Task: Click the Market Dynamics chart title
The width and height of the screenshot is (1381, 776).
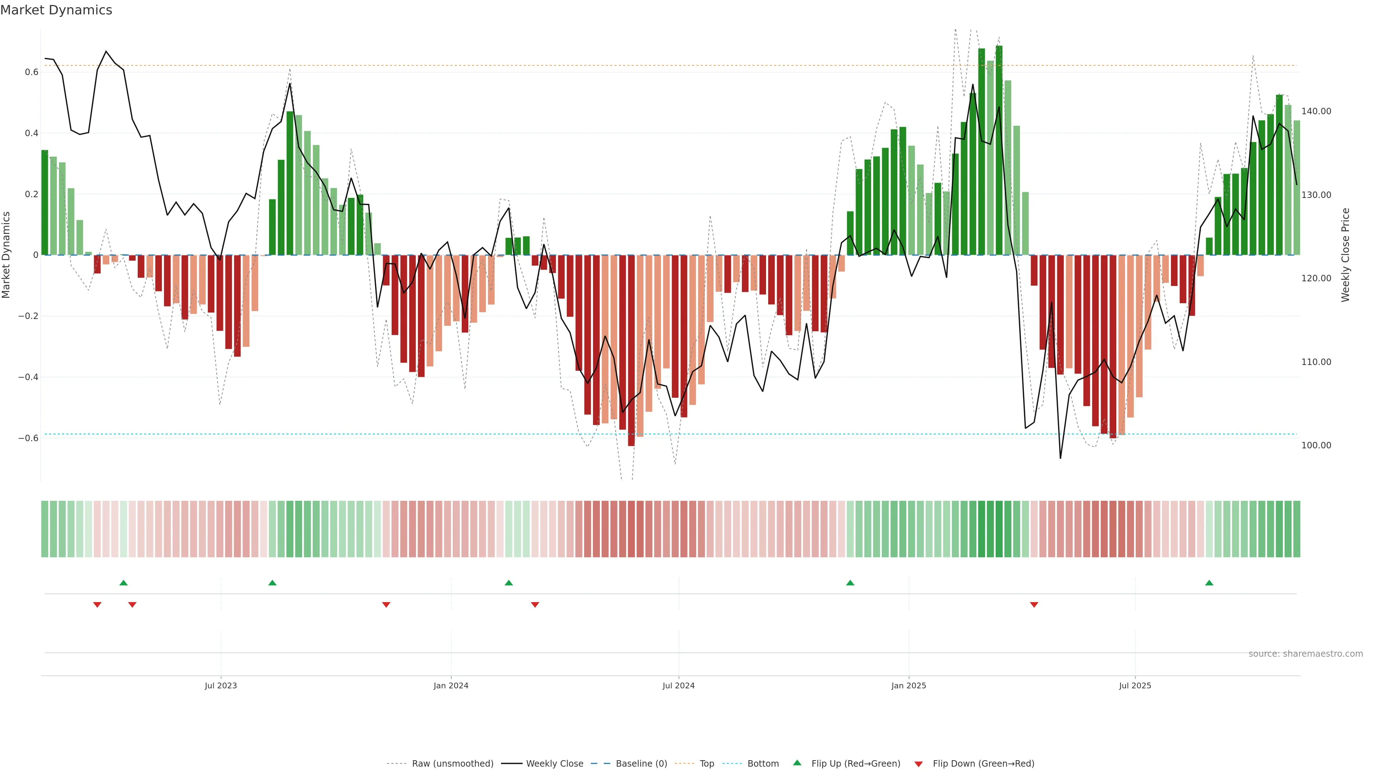Action: point(56,10)
